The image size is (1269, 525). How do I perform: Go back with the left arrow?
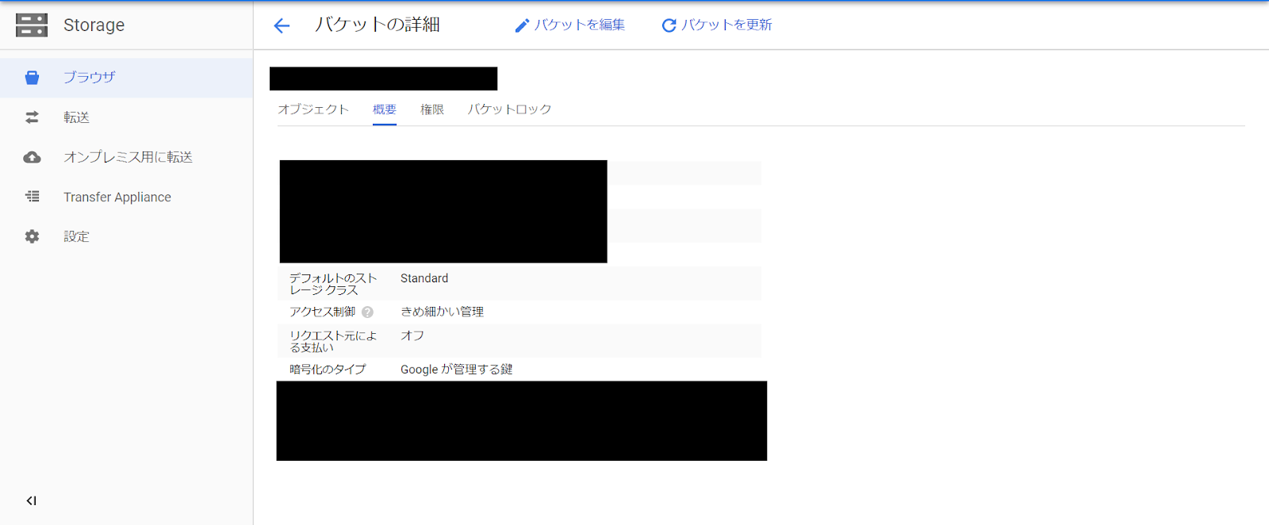[282, 26]
